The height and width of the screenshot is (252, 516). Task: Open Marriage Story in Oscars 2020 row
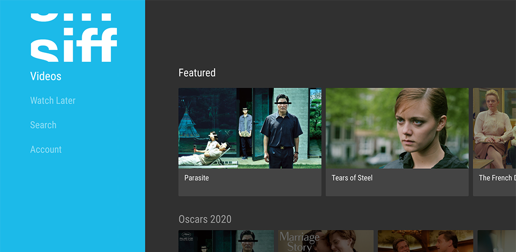click(x=326, y=241)
